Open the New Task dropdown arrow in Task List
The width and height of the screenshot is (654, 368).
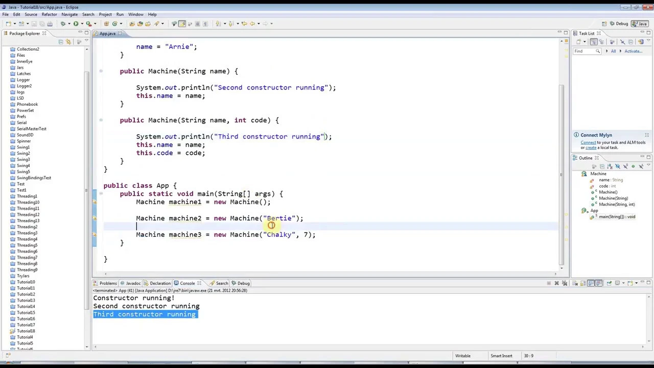click(585, 42)
